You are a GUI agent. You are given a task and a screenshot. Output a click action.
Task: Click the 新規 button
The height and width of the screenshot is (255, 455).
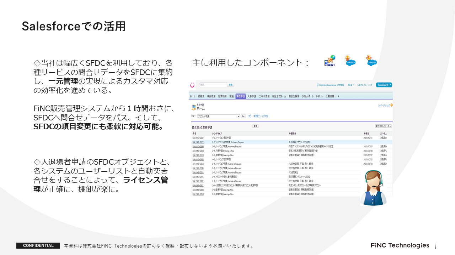pos(255,126)
